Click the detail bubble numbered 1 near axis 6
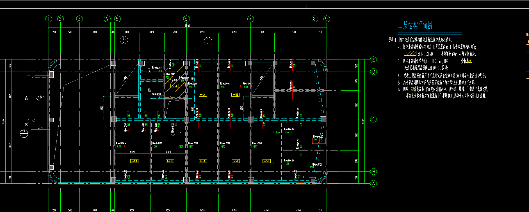Viewport: 529px width, 212px height. (x=208, y=41)
